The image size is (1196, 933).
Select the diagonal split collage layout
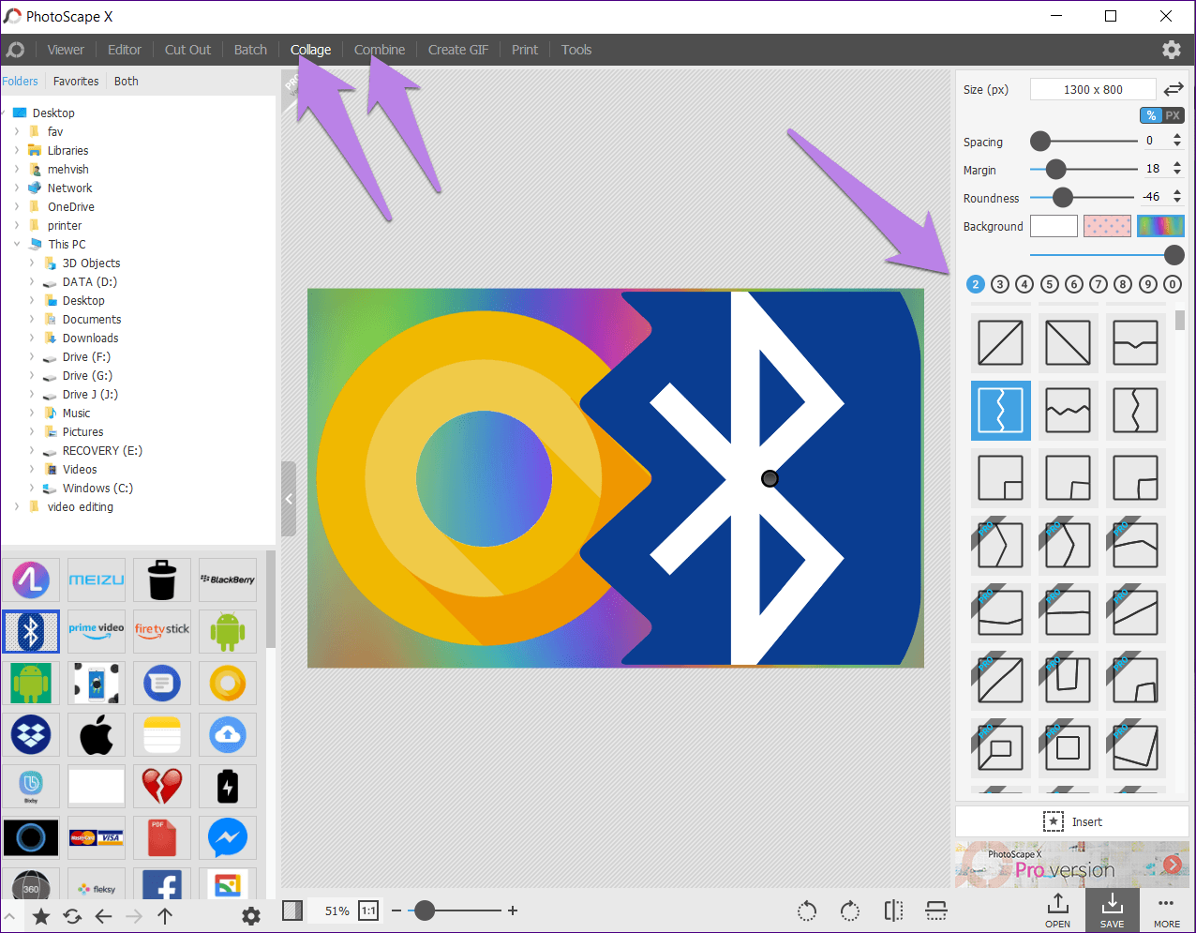(1000, 343)
